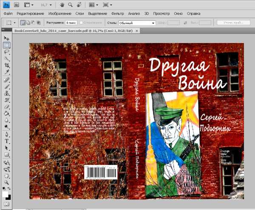Swap foreground and background colors
The width and height of the screenshot is (255, 210).
click(9, 188)
